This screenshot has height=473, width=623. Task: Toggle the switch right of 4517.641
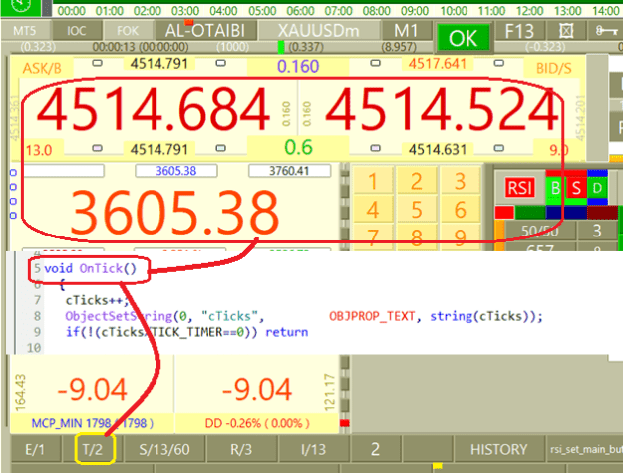click(499, 63)
